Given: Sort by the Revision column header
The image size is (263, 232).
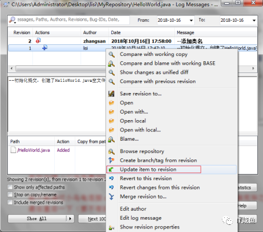Looking at the screenshot, I should point(20,32).
